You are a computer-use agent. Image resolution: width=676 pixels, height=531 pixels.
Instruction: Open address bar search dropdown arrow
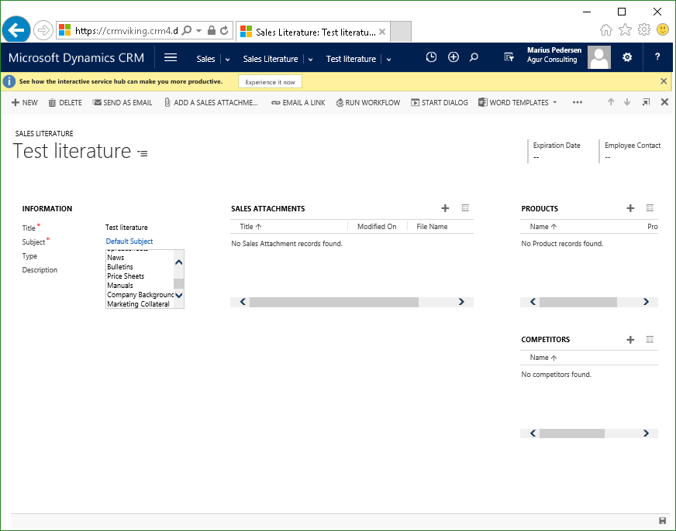pos(198,30)
